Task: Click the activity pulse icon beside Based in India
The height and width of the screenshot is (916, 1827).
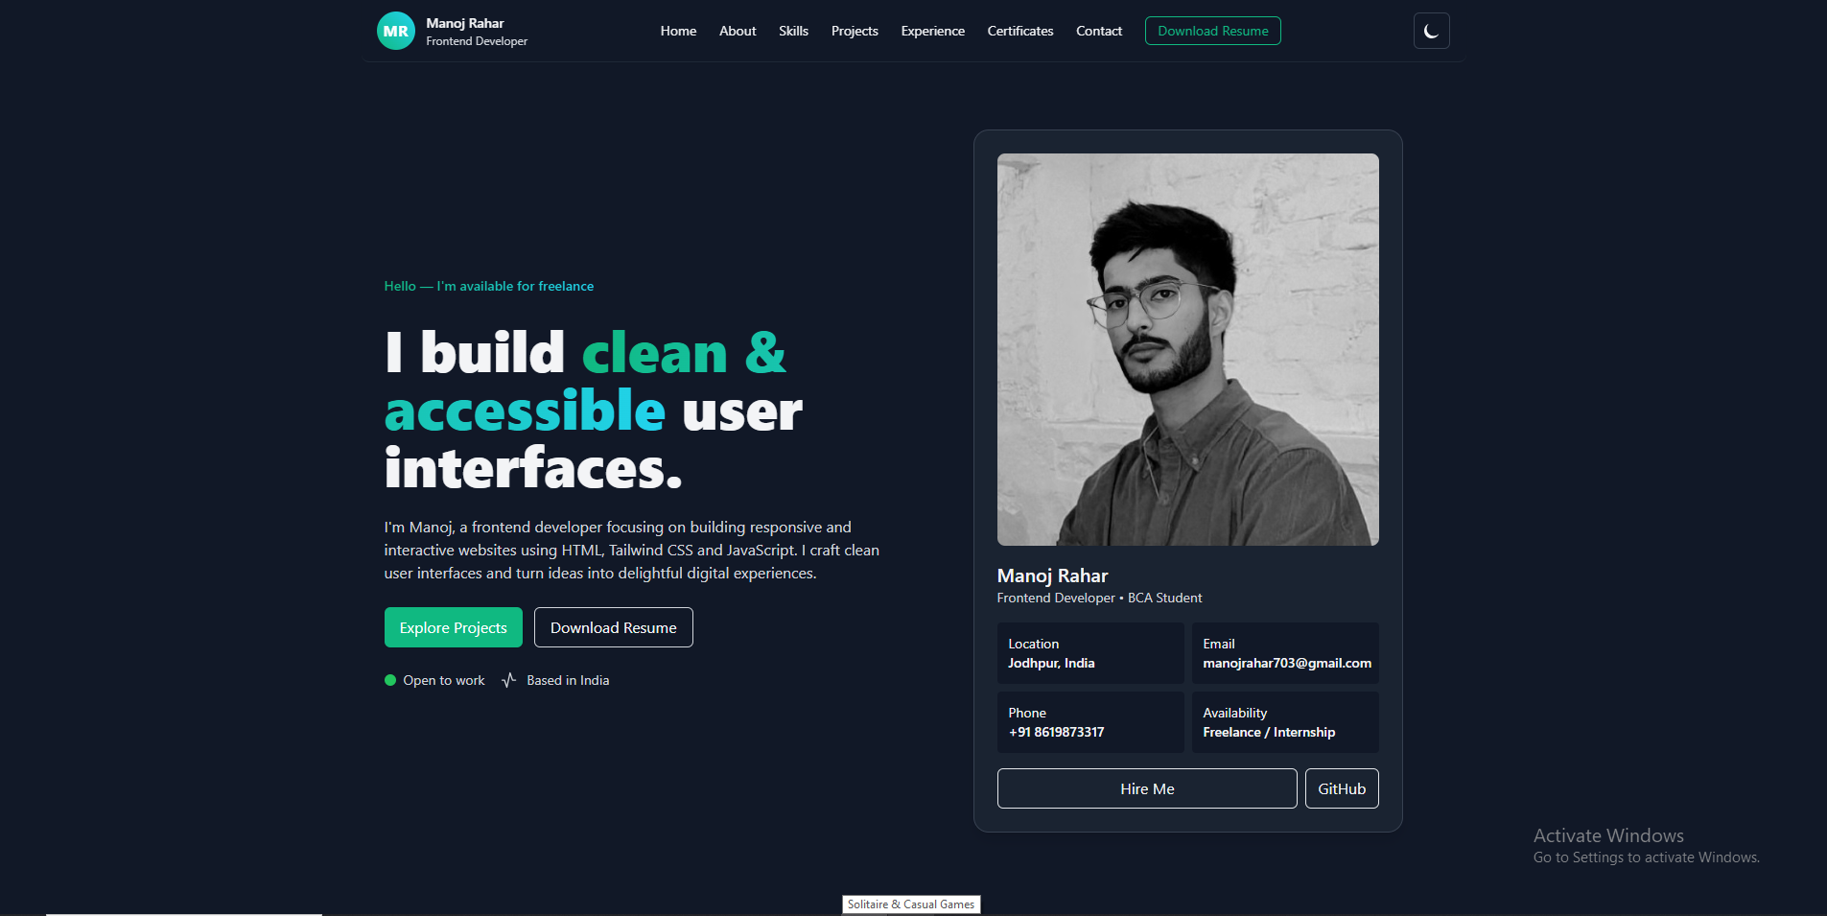Action: [508, 679]
